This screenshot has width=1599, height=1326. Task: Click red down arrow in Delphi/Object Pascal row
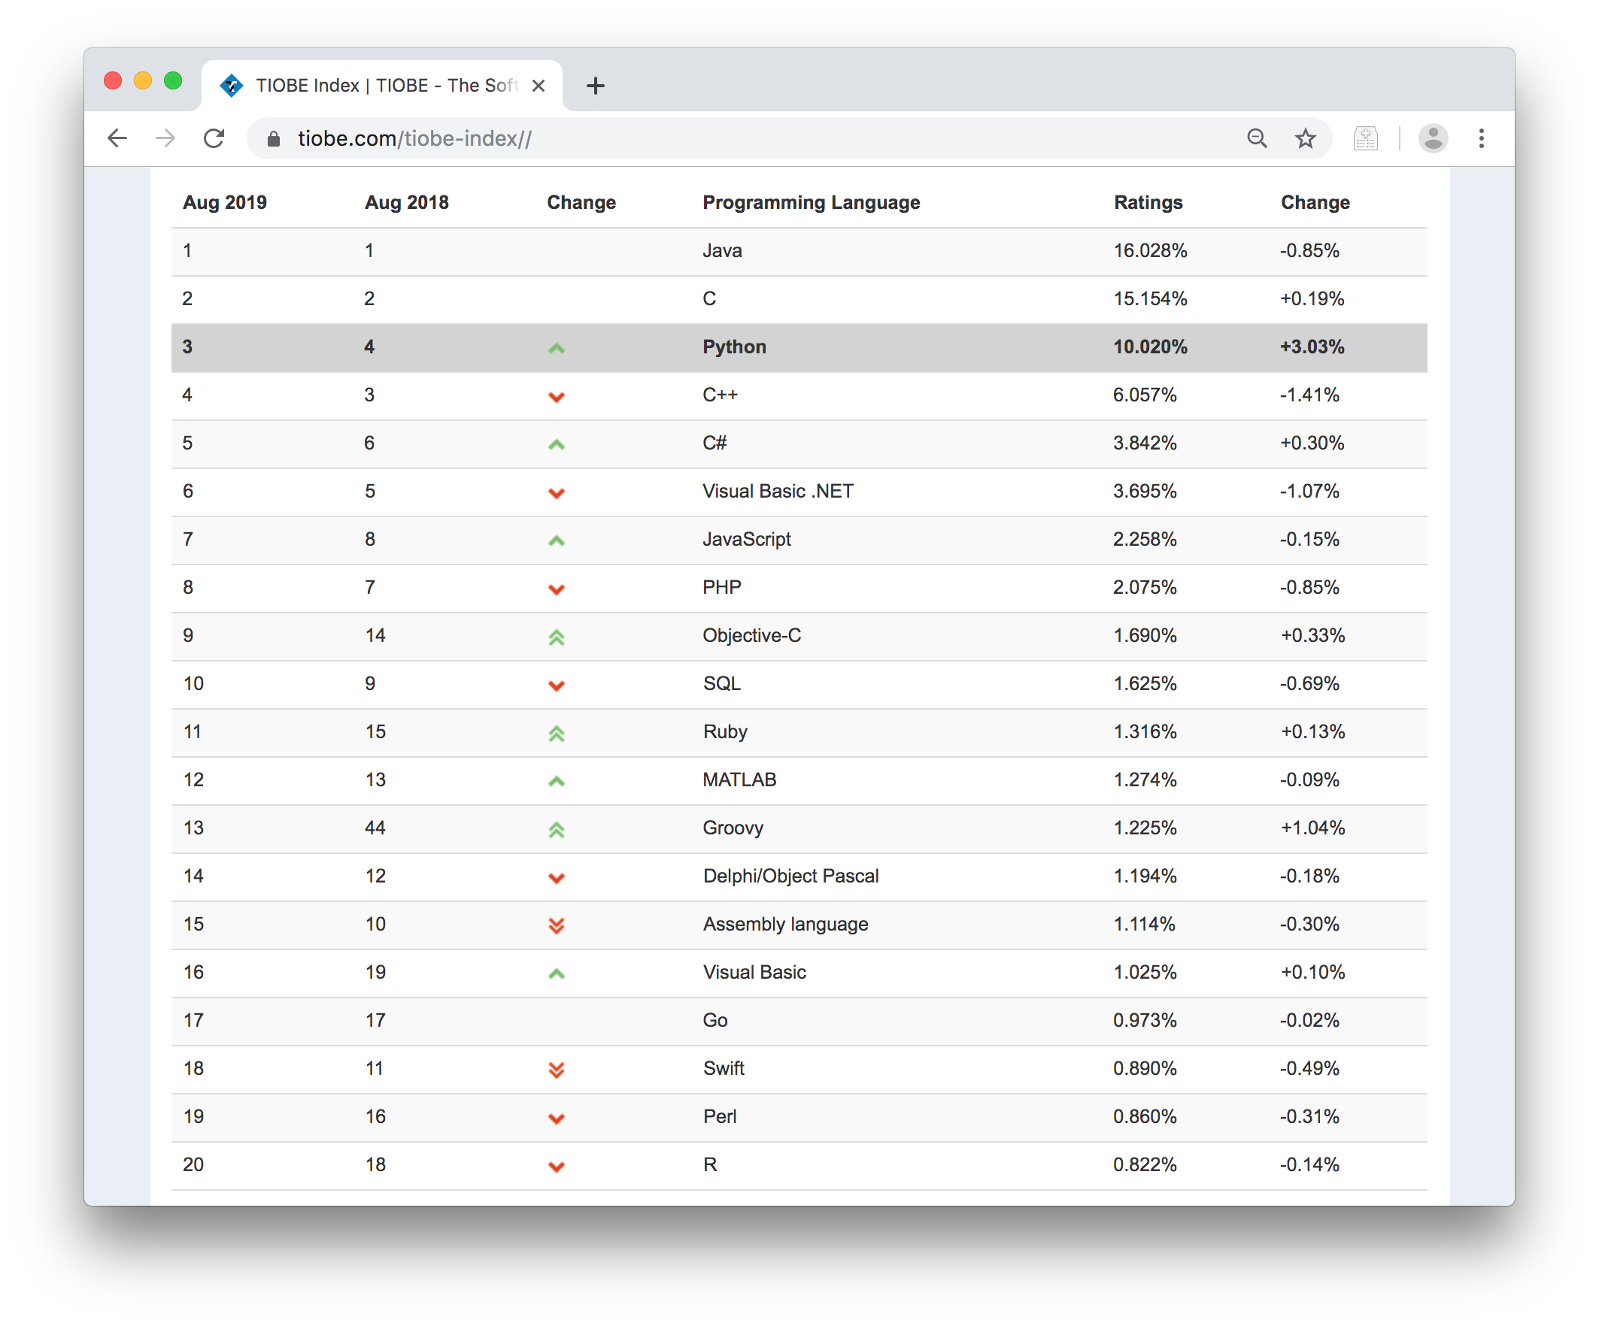(557, 878)
